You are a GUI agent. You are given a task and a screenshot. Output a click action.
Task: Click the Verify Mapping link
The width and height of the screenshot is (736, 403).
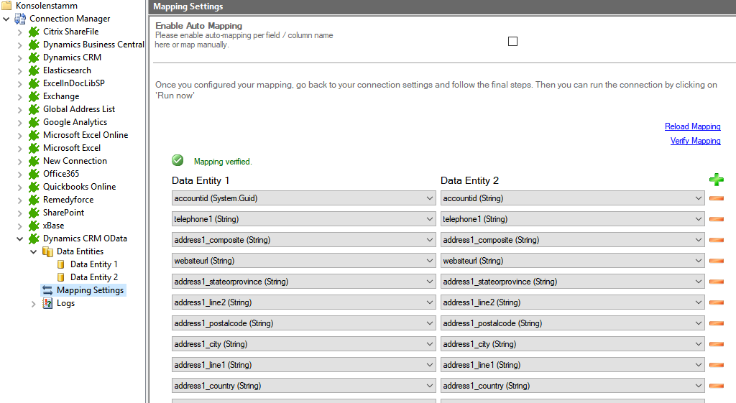(x=695, y=141)
